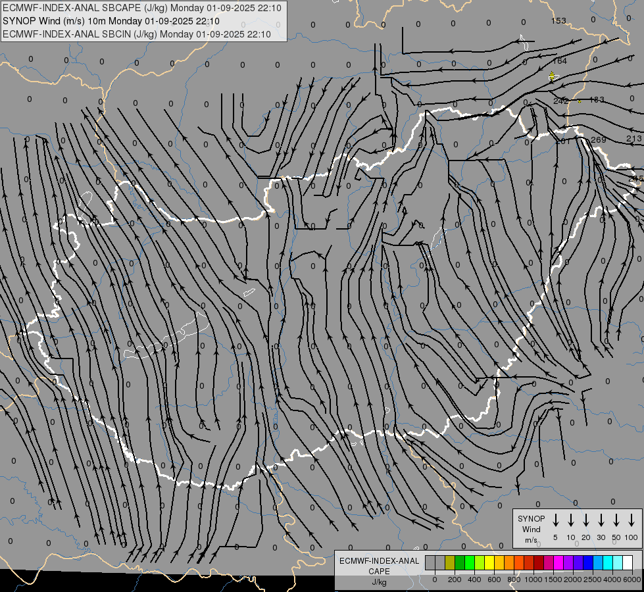Screen dimensions: 644x592
Task: Click the CAPE legend tick label 800
Action: [x=514, y=580]
